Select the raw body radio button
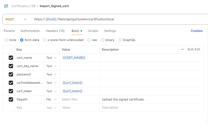The height and width of the screenshot is (124, 208). point(89,40)
